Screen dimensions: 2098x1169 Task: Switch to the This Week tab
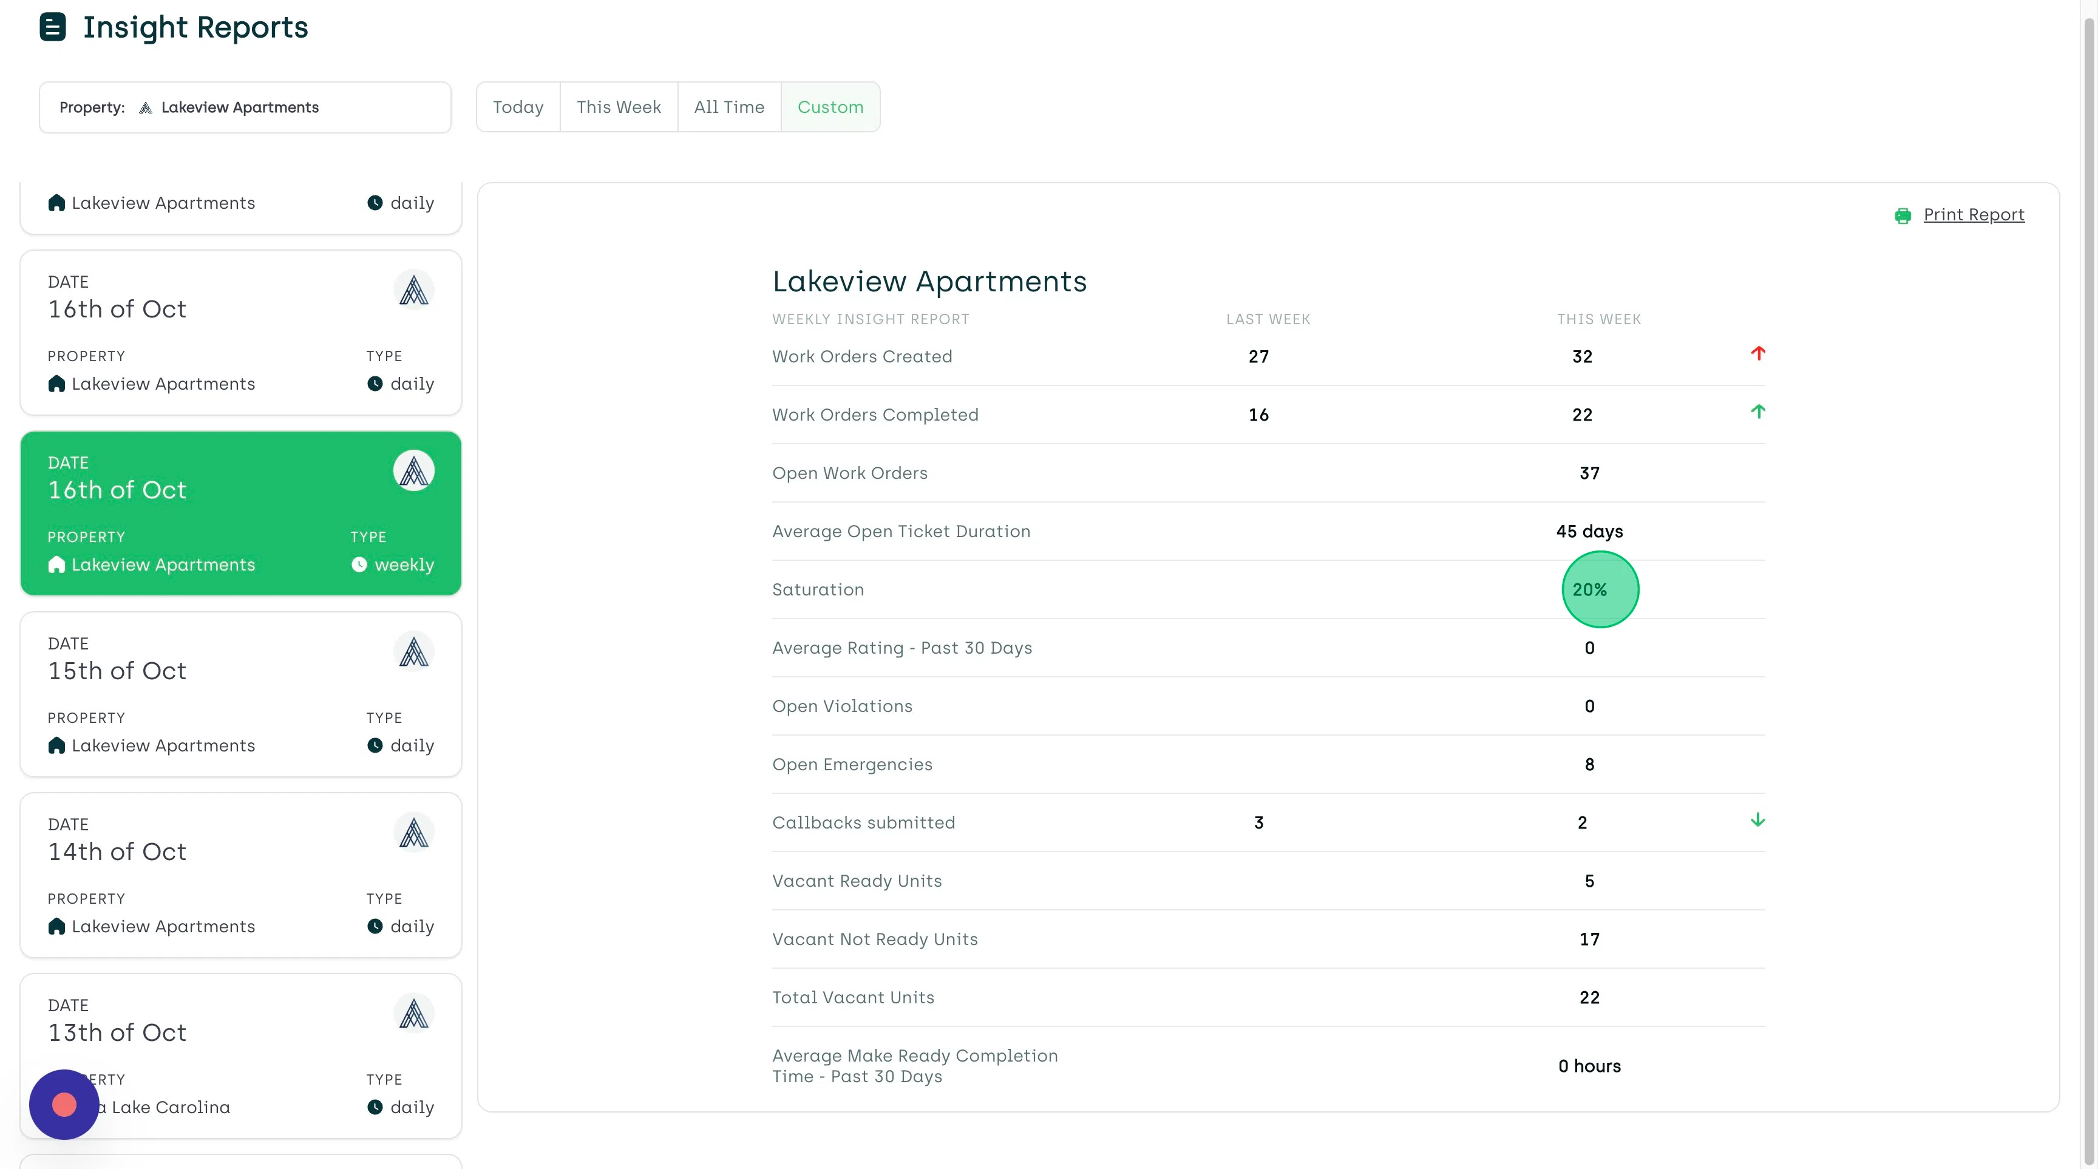pos(619,107)
